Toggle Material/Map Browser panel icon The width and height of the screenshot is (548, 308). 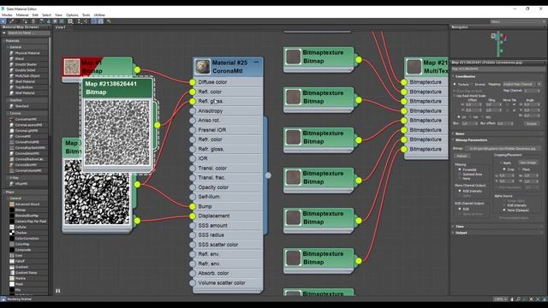[x=93, y=21]
